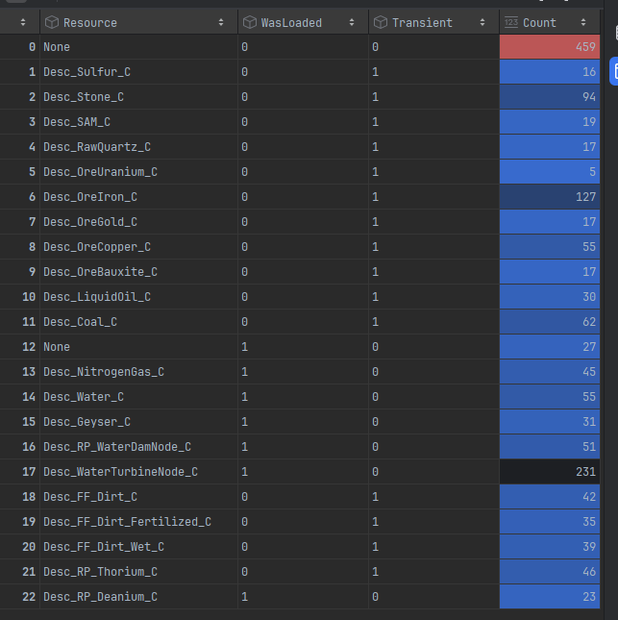Viewport: 618px width, 620px height.
Task: Click the Count cell showing 62
Action: [550, 322]
